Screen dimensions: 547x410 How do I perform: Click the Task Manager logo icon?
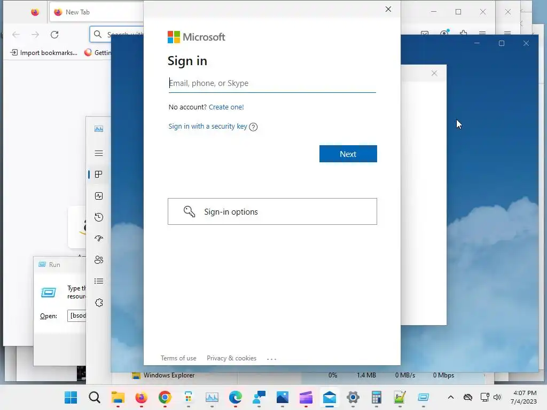[x=99, y=129]
